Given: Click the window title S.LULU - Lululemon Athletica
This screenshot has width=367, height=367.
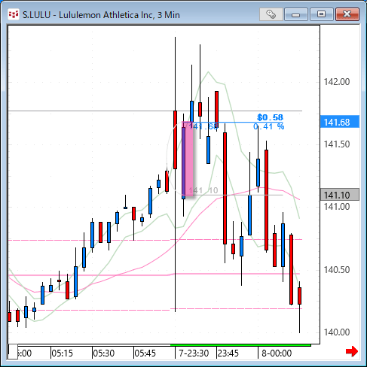Looking at the screenshot, I should pos(101,15).
